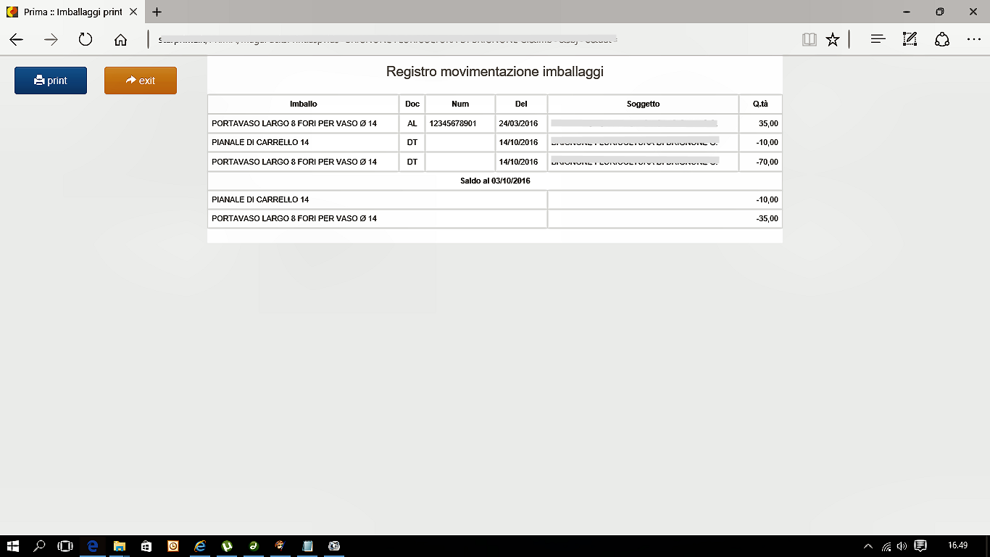
Task: Select the Prima Imballaggi print tab
Action: point(69,12)
